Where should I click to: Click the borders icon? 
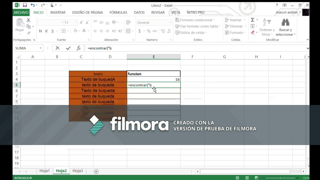point(63,31)
